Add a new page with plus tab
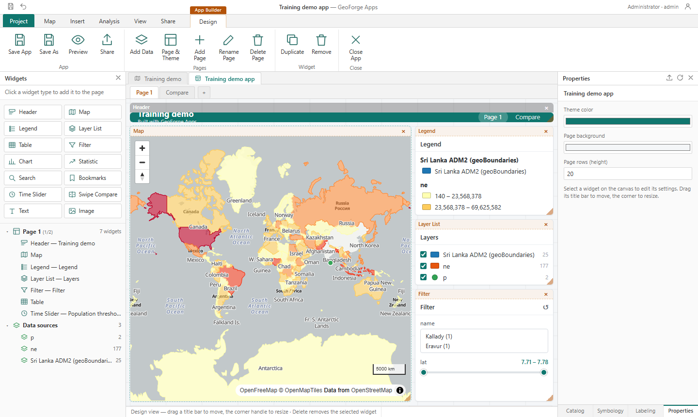Screen dimensions: 698x417 click(x=204, y=93)
